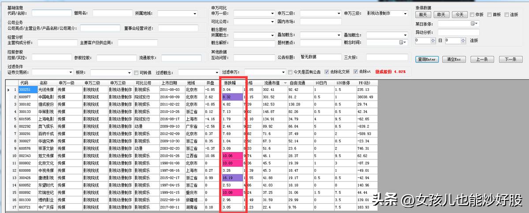Check the 连板 checkbox

click(x=507, y=14)
